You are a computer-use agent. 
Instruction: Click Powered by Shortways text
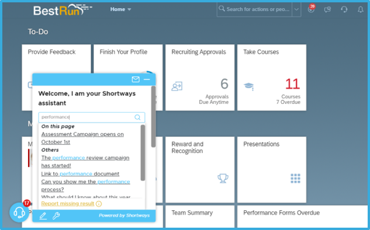click(124, 215)
